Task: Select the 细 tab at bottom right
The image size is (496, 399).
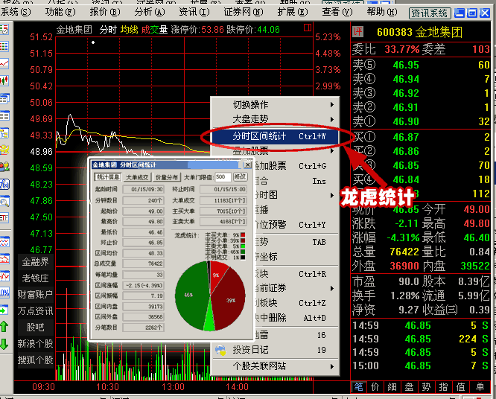Action: [392, 386]
